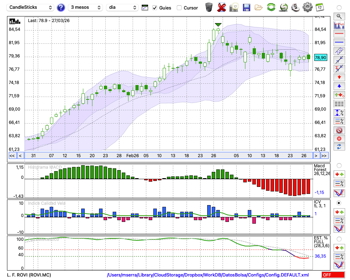Click the blue horizontal line tool
The width and height of the screenshot is (350, 280).
[x=339, y=42]
